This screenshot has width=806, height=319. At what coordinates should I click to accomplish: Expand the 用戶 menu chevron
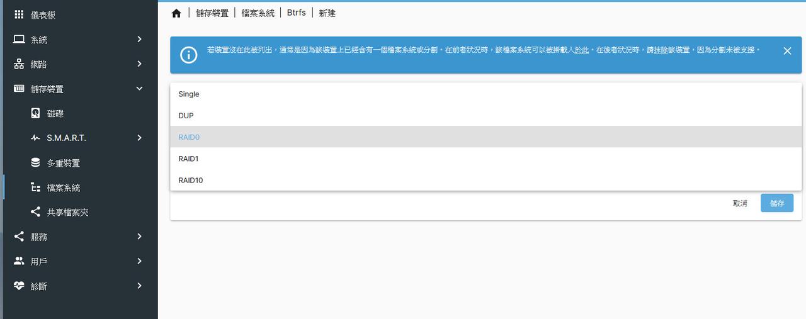139,261
